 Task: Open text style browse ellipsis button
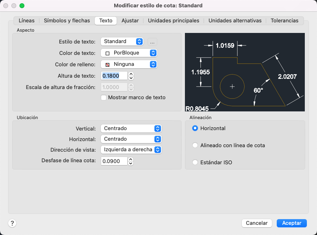152,41
